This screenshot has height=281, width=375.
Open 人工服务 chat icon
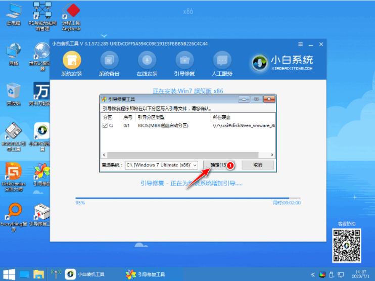[x=221, y=60]
